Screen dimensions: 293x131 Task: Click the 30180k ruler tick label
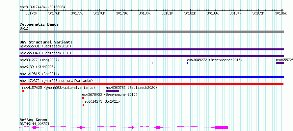tap(145, 13)
